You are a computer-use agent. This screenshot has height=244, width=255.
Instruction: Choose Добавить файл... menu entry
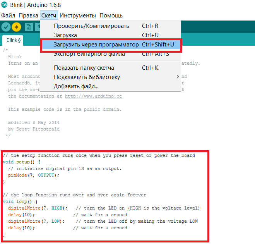tap(110, 86)
